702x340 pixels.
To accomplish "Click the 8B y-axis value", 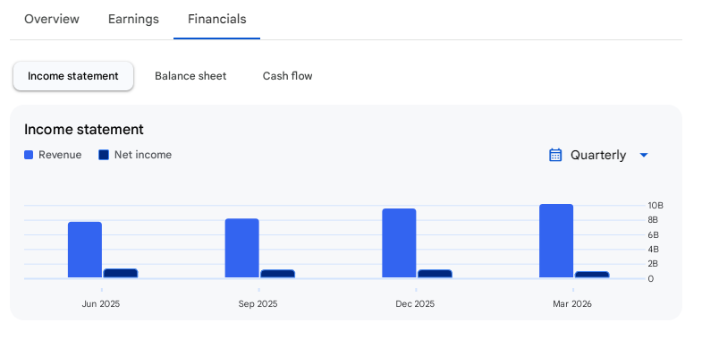I will pyautogui.click(x=653, y=220).
